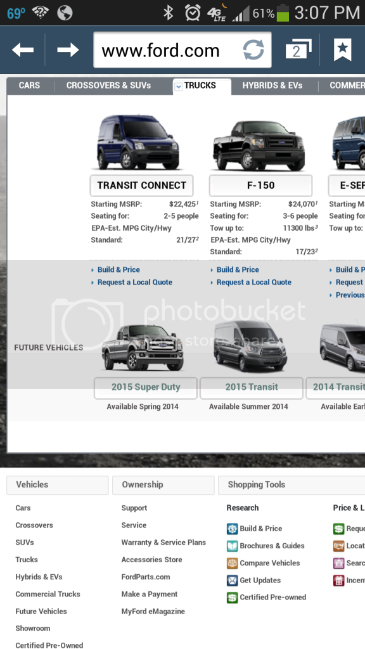Switch to the CROSSOVERS & SUVs tab

coord(108,86)
